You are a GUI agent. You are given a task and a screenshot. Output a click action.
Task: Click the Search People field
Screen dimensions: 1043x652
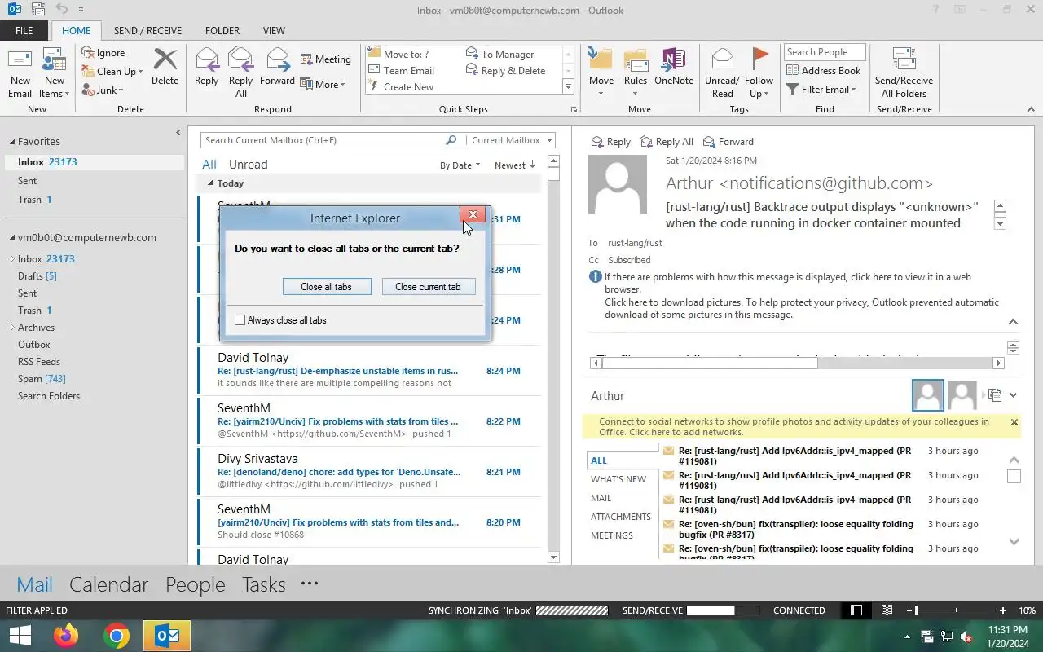825,52
